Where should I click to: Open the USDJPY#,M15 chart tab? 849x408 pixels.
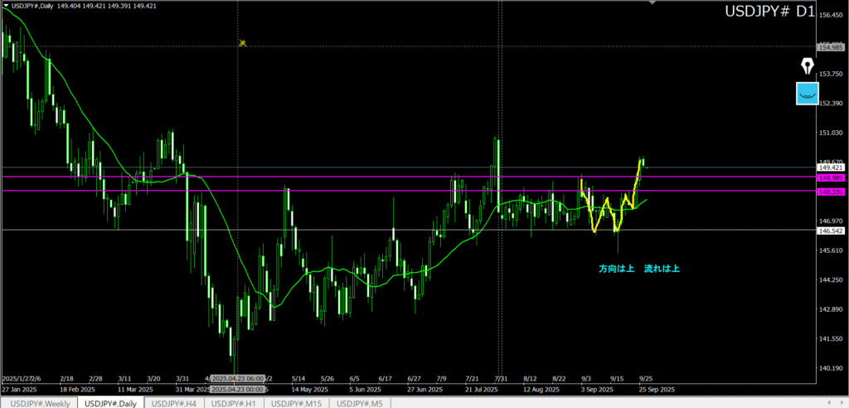(298, 402)
